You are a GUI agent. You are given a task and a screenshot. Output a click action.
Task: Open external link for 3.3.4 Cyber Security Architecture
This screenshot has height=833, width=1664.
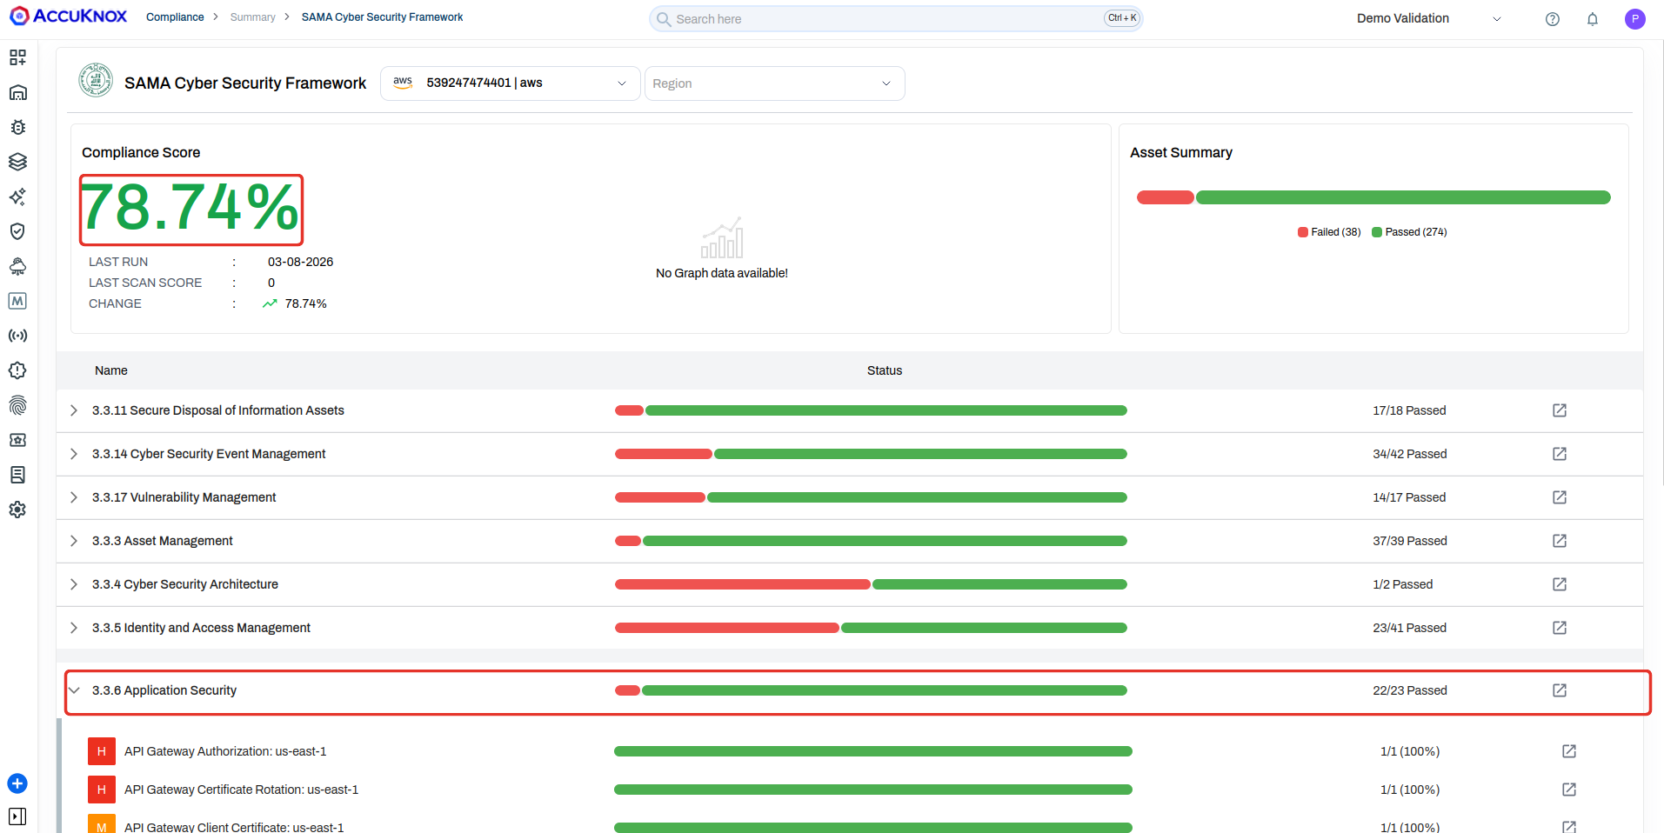click(x=1560, y=584)
